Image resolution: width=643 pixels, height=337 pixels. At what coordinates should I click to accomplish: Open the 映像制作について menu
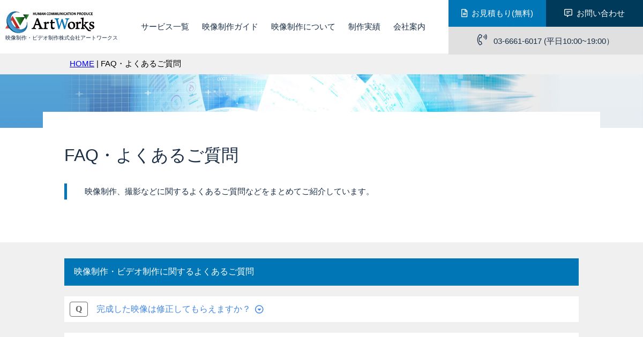click(303, 27)
